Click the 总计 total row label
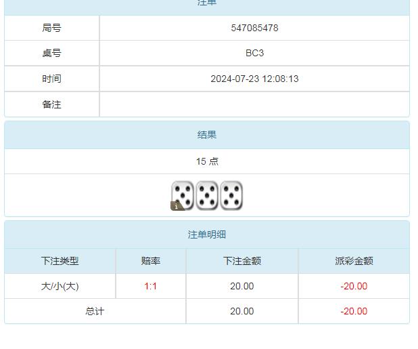Screen dimensions: 418x349 click(x=95, y=311)
